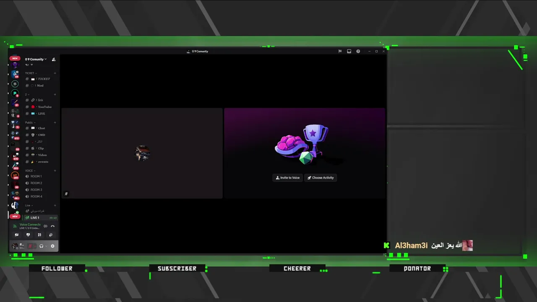Image resolution: width=537 pixels, height=302 pixels.
Task: Add a channel to the Live category
Action: pyautogui.click(x=55, y=206)
